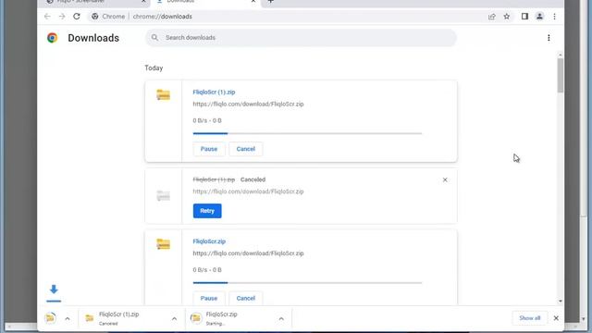Click the scrollbar down arrow

560,302
